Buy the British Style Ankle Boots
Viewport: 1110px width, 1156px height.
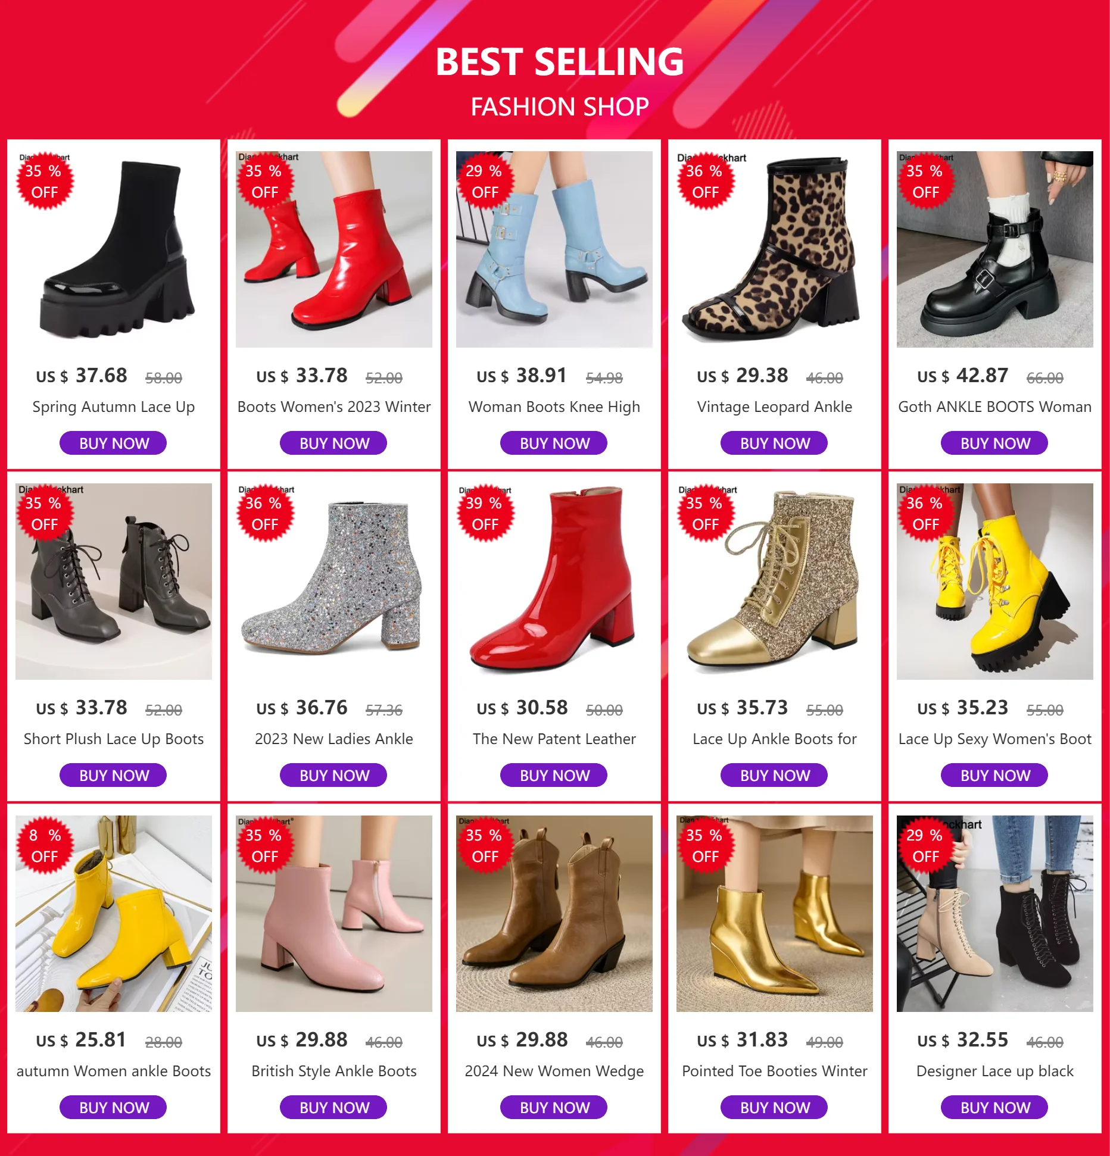pos(333,1107)
